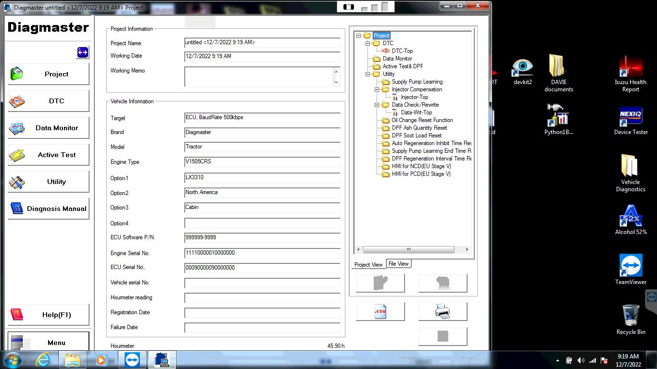Click the blue connection arrows icon

(x=83, y=52)
